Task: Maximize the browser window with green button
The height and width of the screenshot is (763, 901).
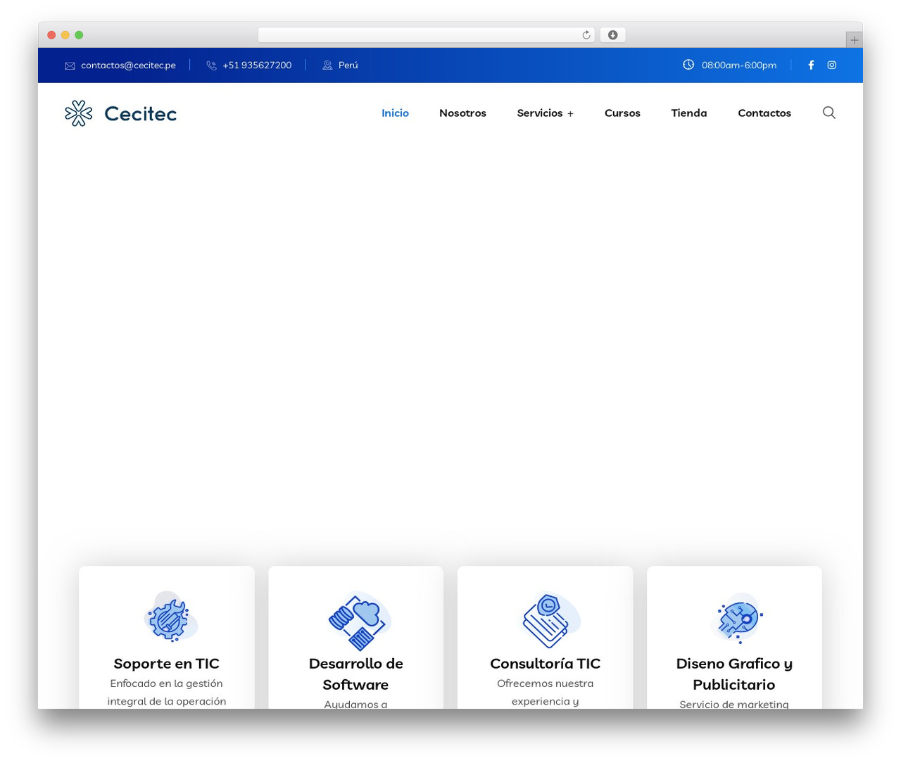Action: [79, 35]
